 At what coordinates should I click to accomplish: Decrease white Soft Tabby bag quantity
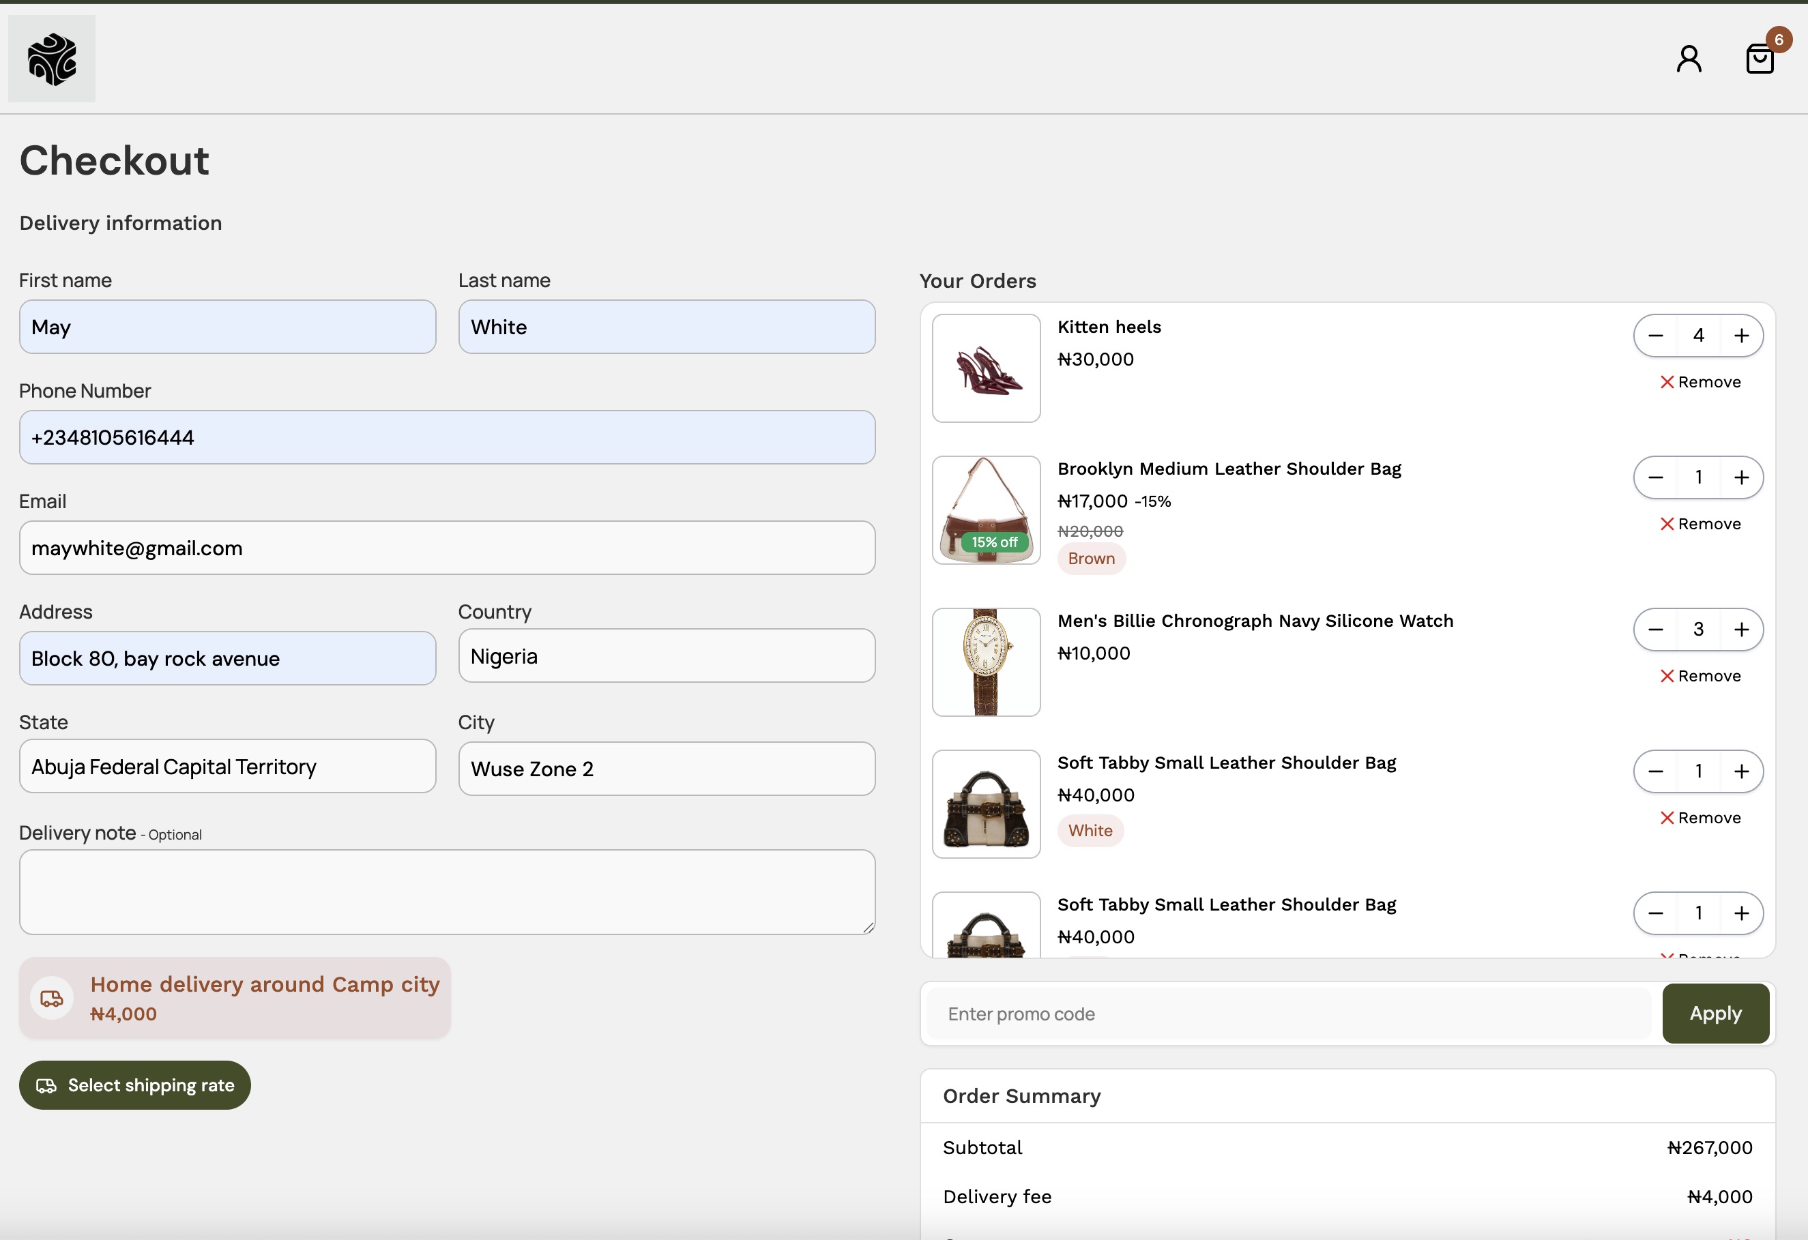[x=1656, y=771]
